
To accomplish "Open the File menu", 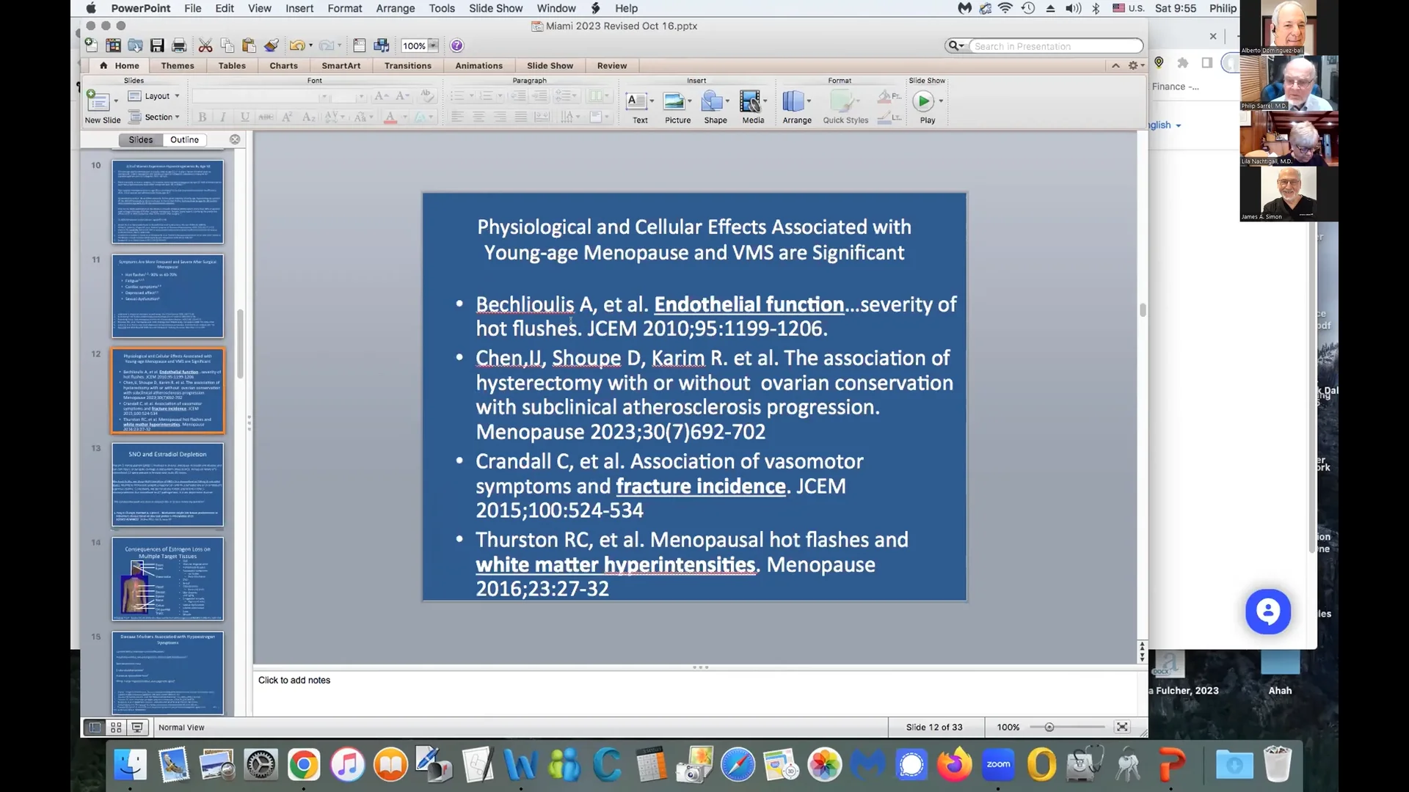I will [x=193, y=8].
